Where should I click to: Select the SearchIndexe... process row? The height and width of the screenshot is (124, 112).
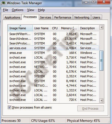coord(53,39)
